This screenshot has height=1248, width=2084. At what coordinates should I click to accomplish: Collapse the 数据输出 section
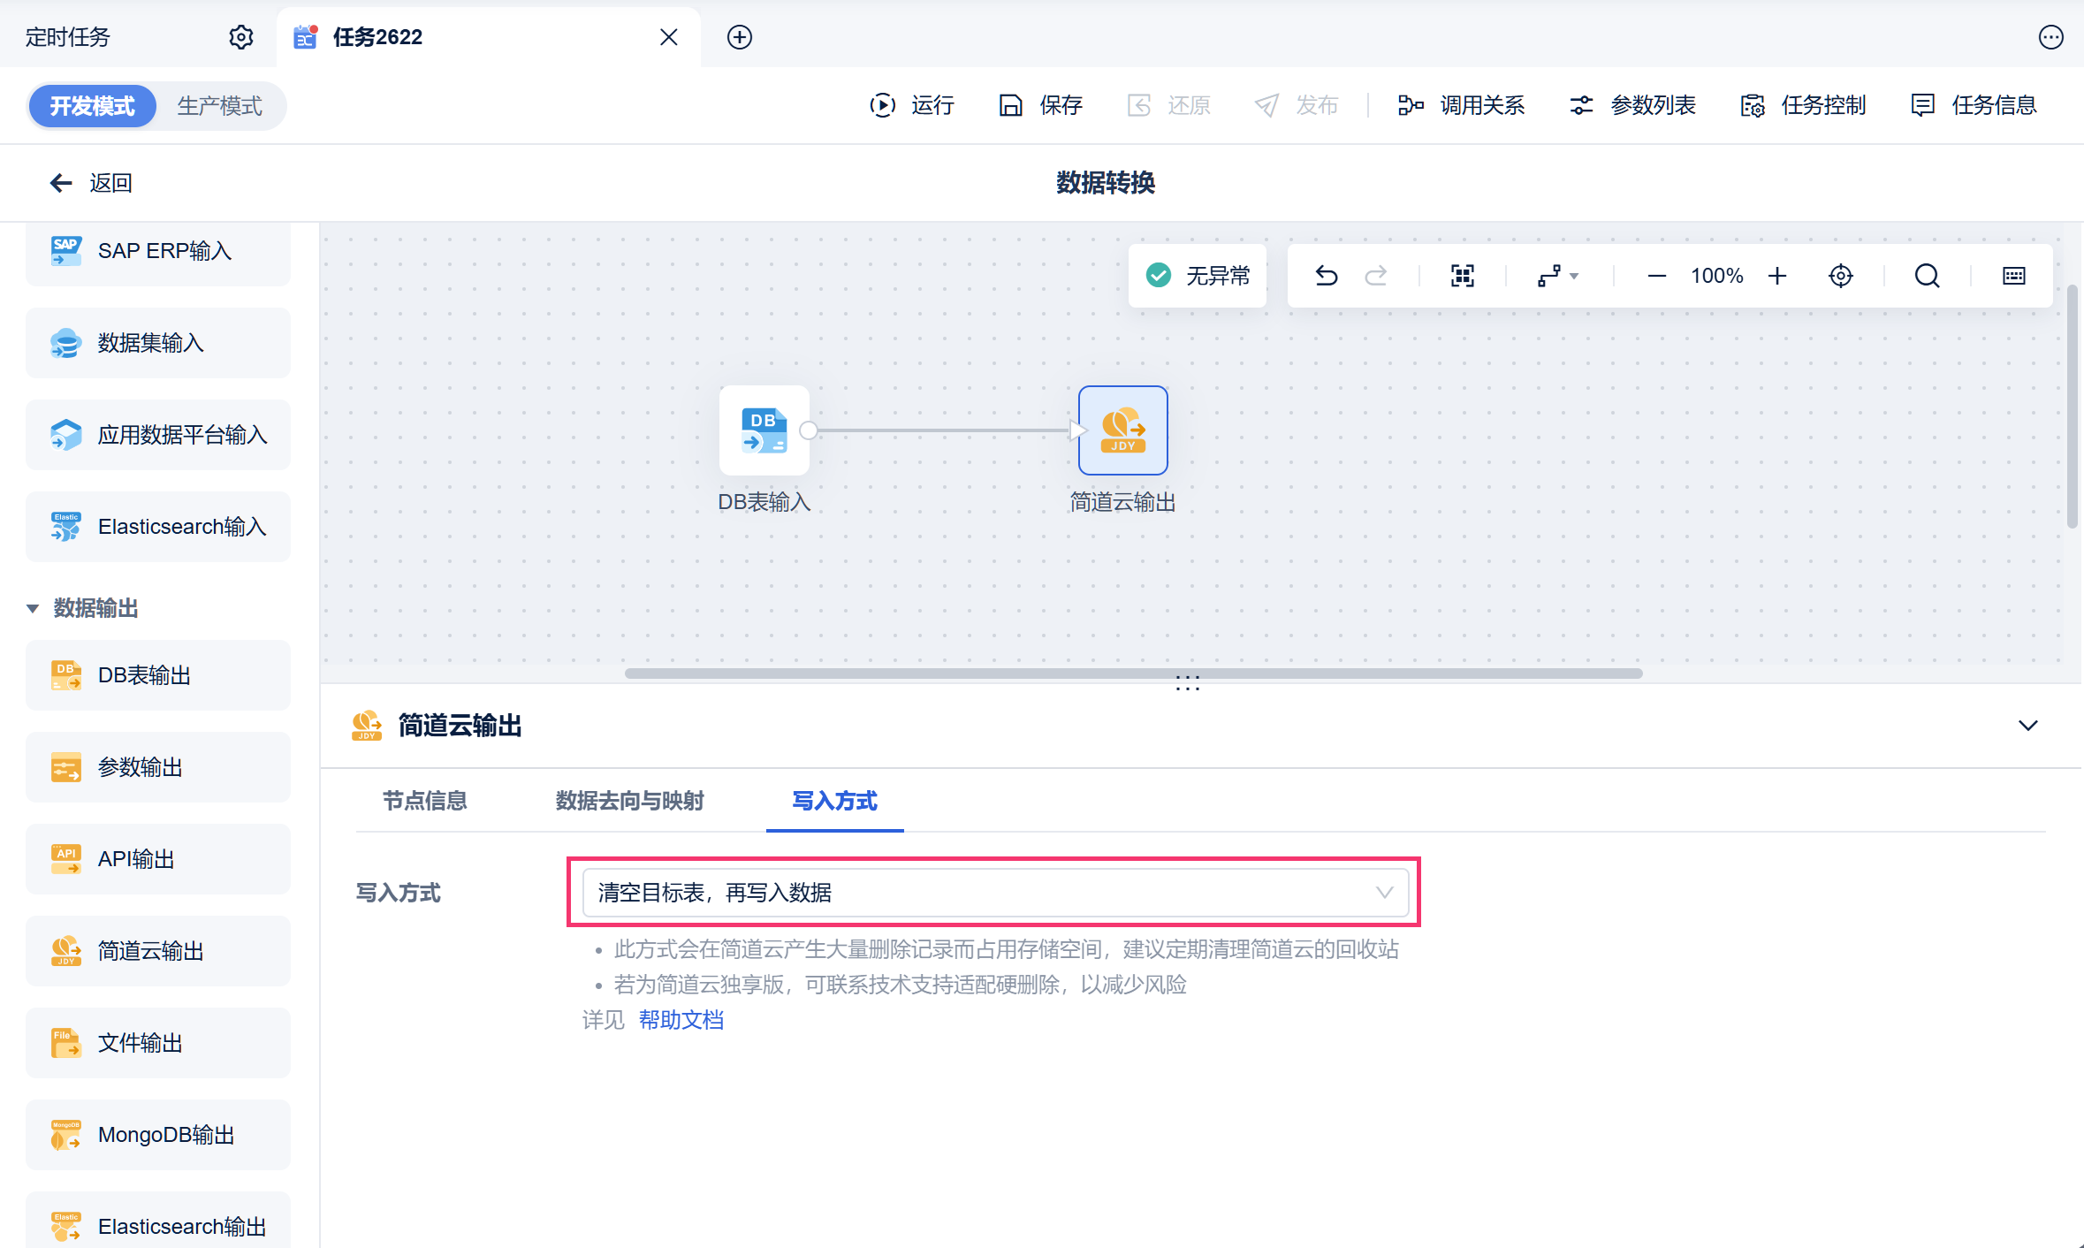tap(33, 608)
